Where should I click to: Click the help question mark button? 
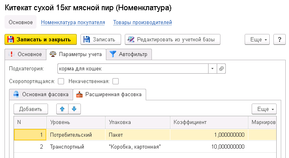point(280,39)
